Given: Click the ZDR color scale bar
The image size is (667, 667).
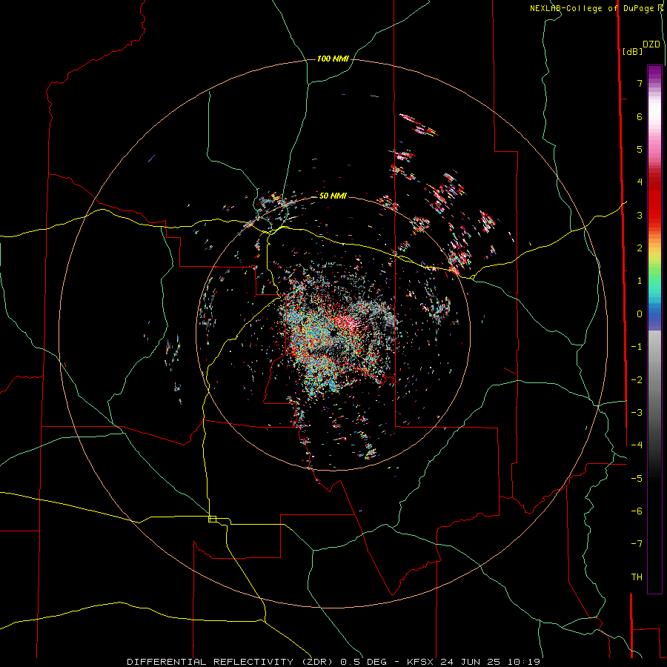Looking at the screenshot, I should (654, 329).
